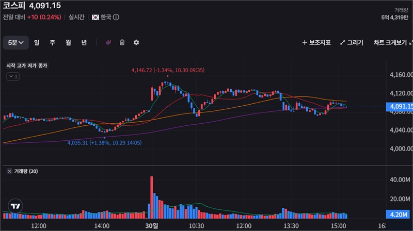
Task: Select the 월 (monthly) timeframe
Action: pos(68,43)
